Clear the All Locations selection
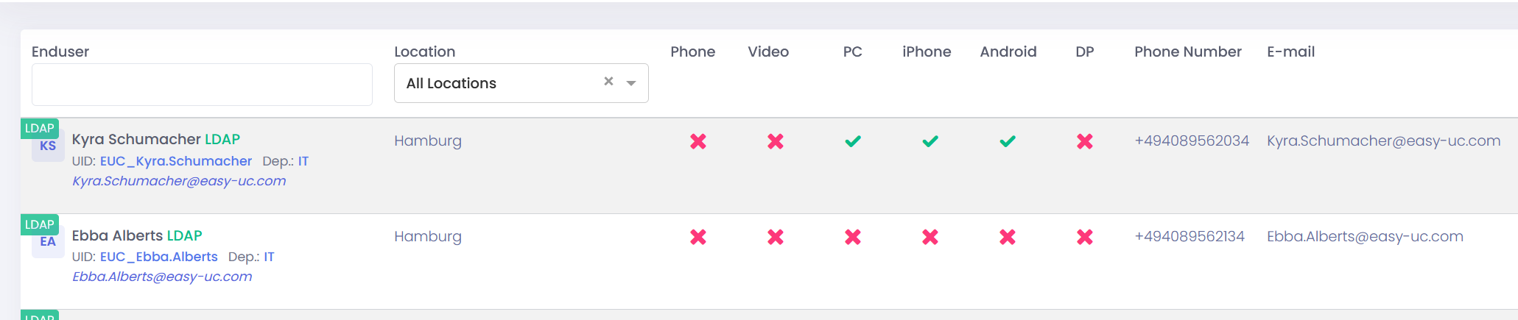This screenshot has width=1518, height=320. [x=608, y=82]
